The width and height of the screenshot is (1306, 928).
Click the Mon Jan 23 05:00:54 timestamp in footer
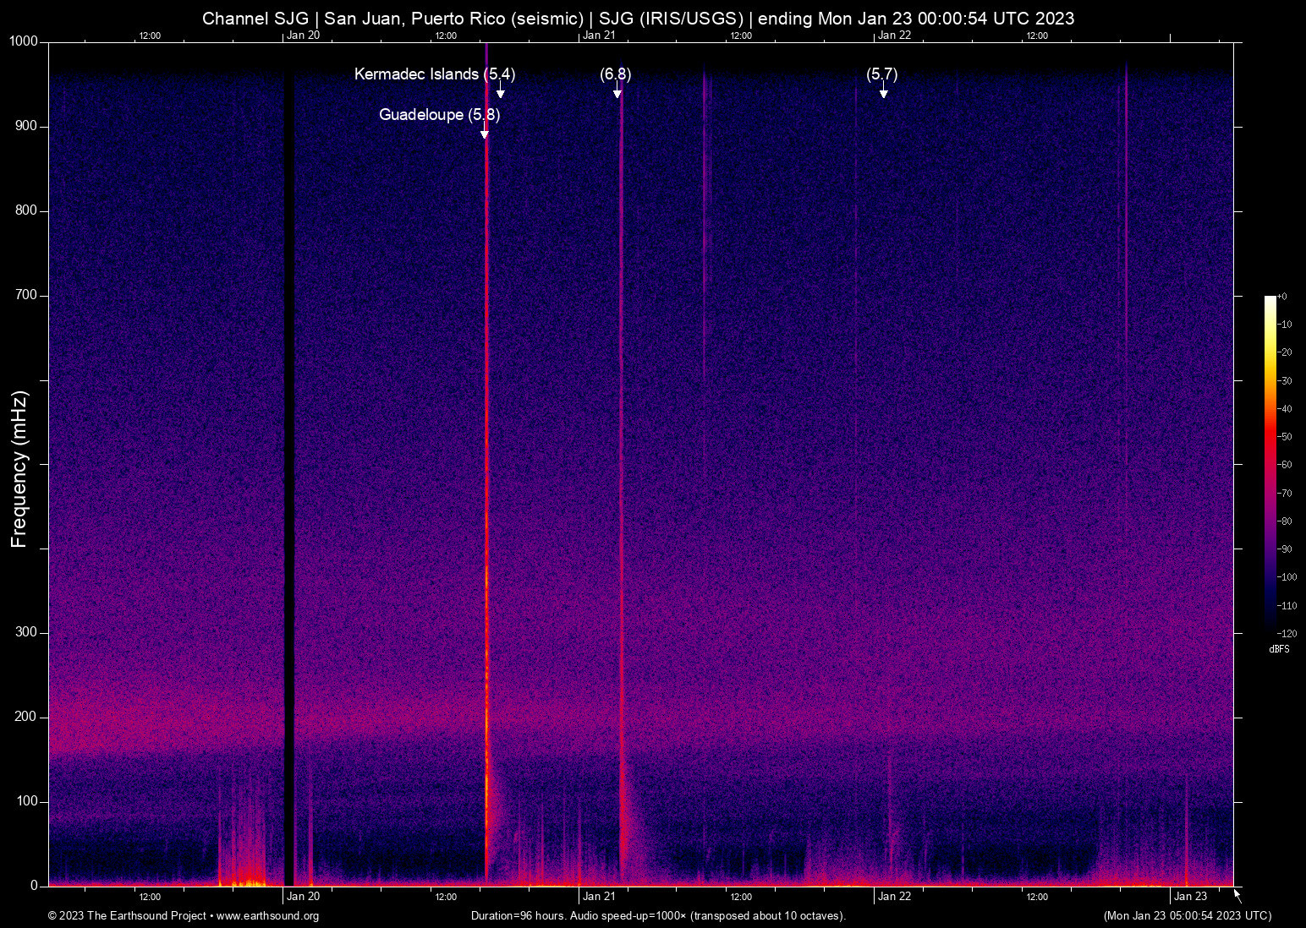(x=1187, y=916)
